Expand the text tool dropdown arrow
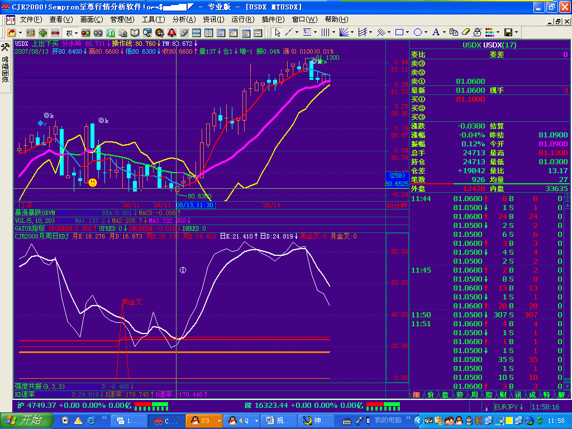Image resolution: width=572 pixels, height=429 pixels. pos(444,32)
